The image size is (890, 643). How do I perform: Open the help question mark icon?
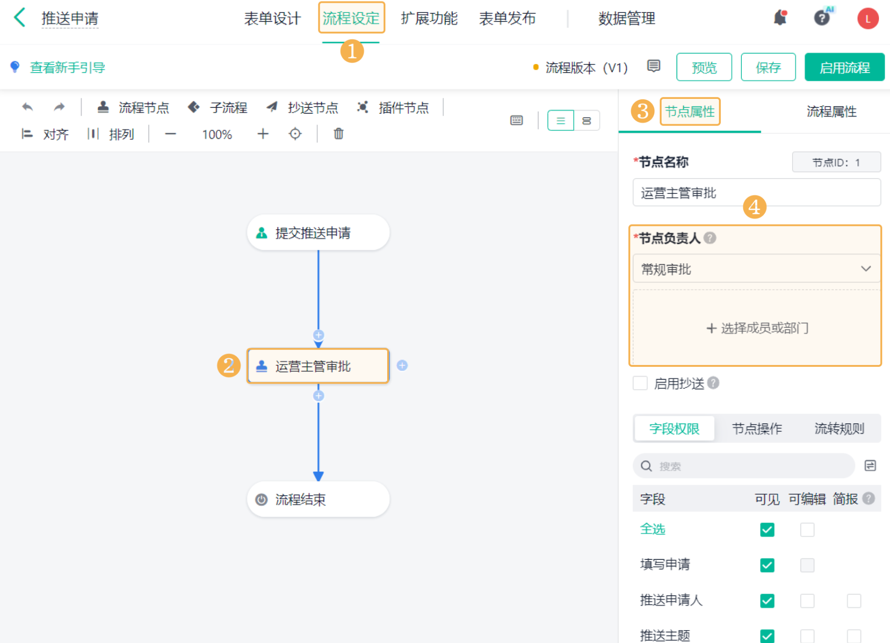click(822, 18)
